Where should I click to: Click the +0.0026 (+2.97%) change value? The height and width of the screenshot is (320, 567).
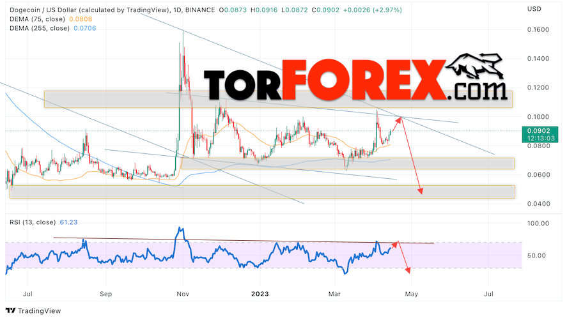click(x=373, y=10)
